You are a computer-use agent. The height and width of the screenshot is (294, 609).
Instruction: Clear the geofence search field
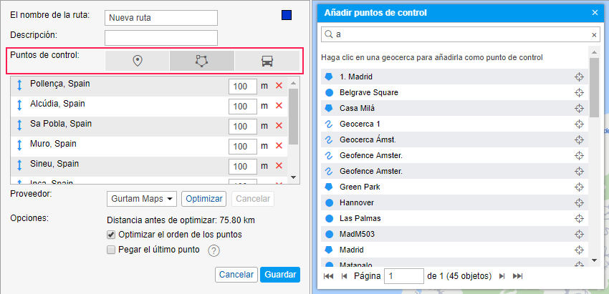click(593, 34)
